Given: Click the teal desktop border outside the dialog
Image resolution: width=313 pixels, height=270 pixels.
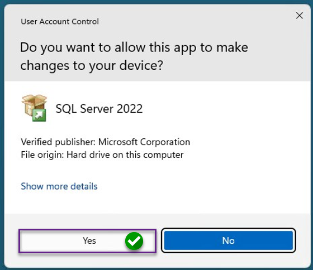Looking at the screenshot, I should [x=2, y=139].
